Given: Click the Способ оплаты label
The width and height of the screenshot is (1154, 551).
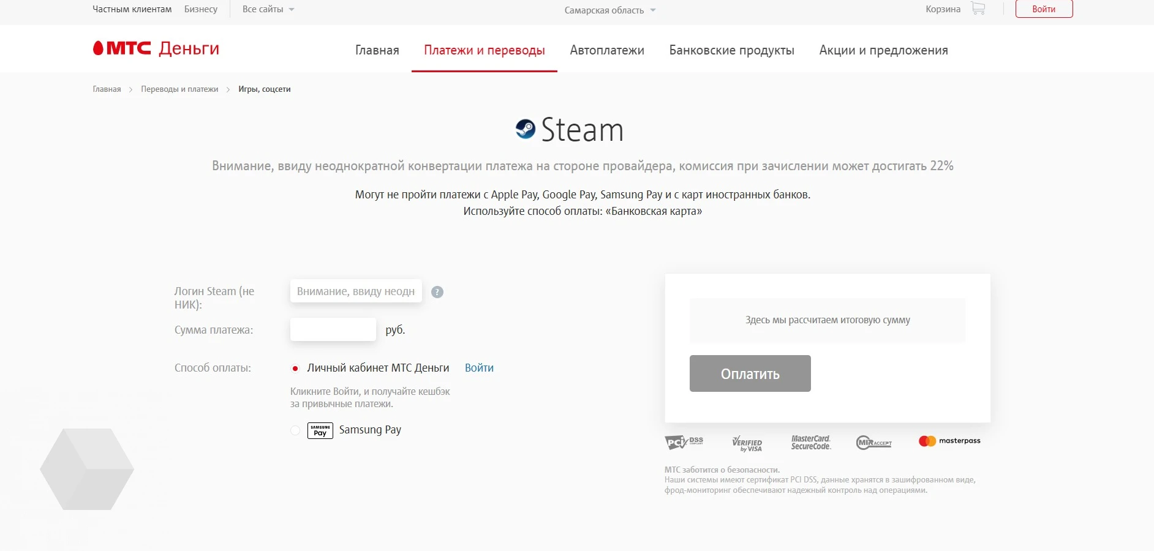Looking at the screenshot, I should 213,368.
